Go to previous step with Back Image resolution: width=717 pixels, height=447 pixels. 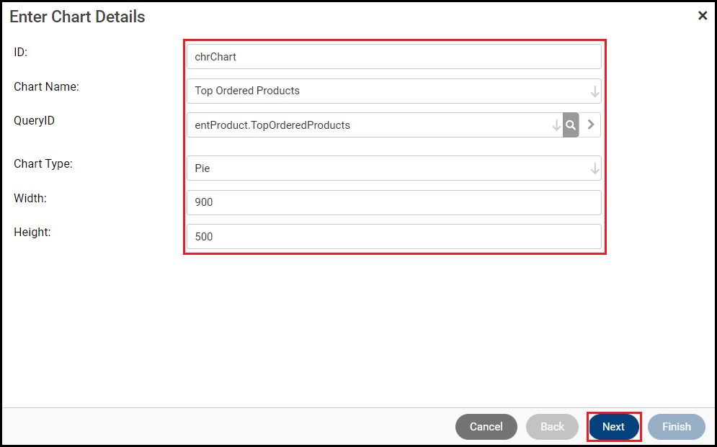(552, 427)
